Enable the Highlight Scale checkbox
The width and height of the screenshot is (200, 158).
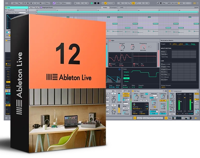coord(41,7)
